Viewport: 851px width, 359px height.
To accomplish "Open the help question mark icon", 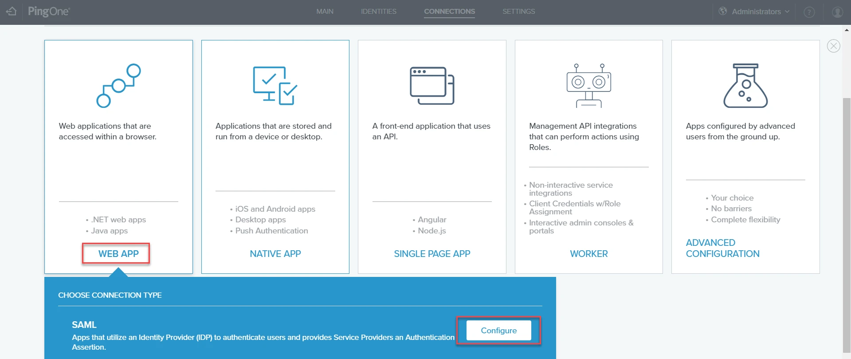I will [809, 12].
